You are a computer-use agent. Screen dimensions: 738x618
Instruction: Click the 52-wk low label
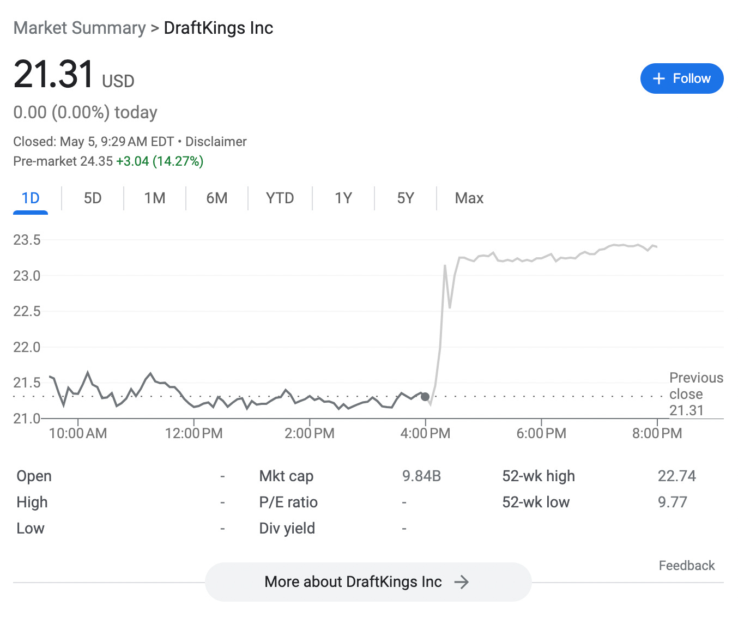[536, 502]
